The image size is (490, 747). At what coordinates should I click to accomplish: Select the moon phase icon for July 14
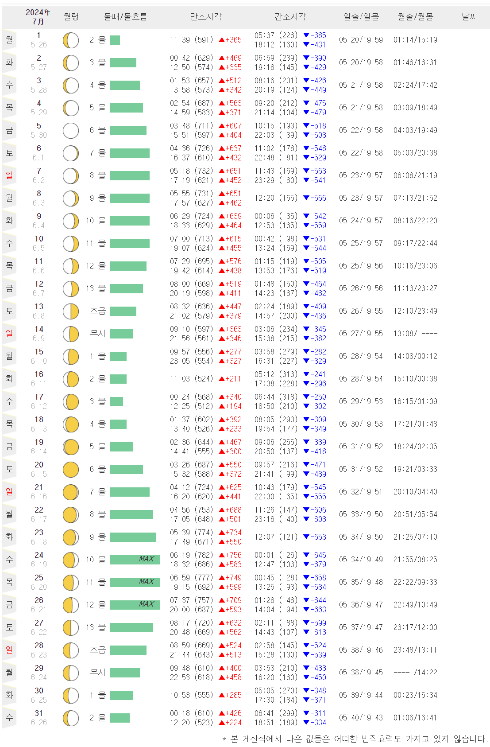pyautogui.click(x=71, y=334)
